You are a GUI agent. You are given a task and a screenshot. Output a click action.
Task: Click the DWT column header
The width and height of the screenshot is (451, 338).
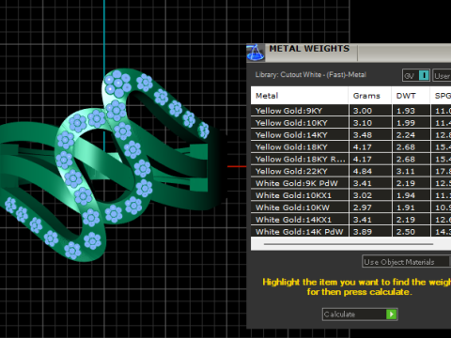click(411, 96)
